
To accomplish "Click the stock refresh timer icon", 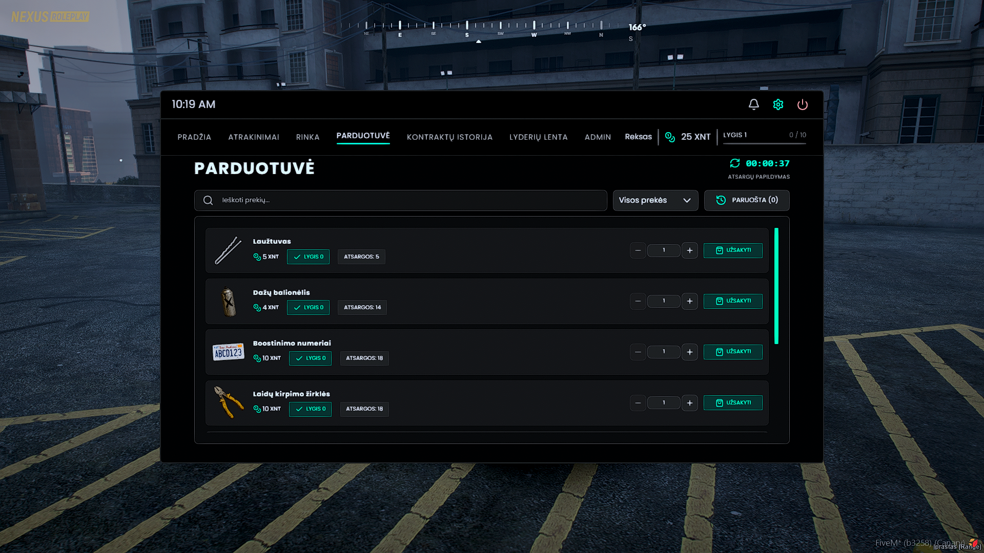I will coord(735,163).
